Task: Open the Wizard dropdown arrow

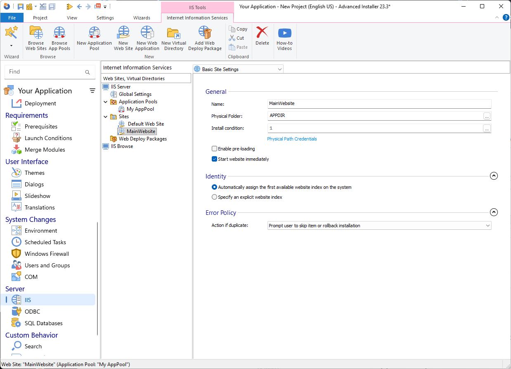Action: click(x=11, y=45)
